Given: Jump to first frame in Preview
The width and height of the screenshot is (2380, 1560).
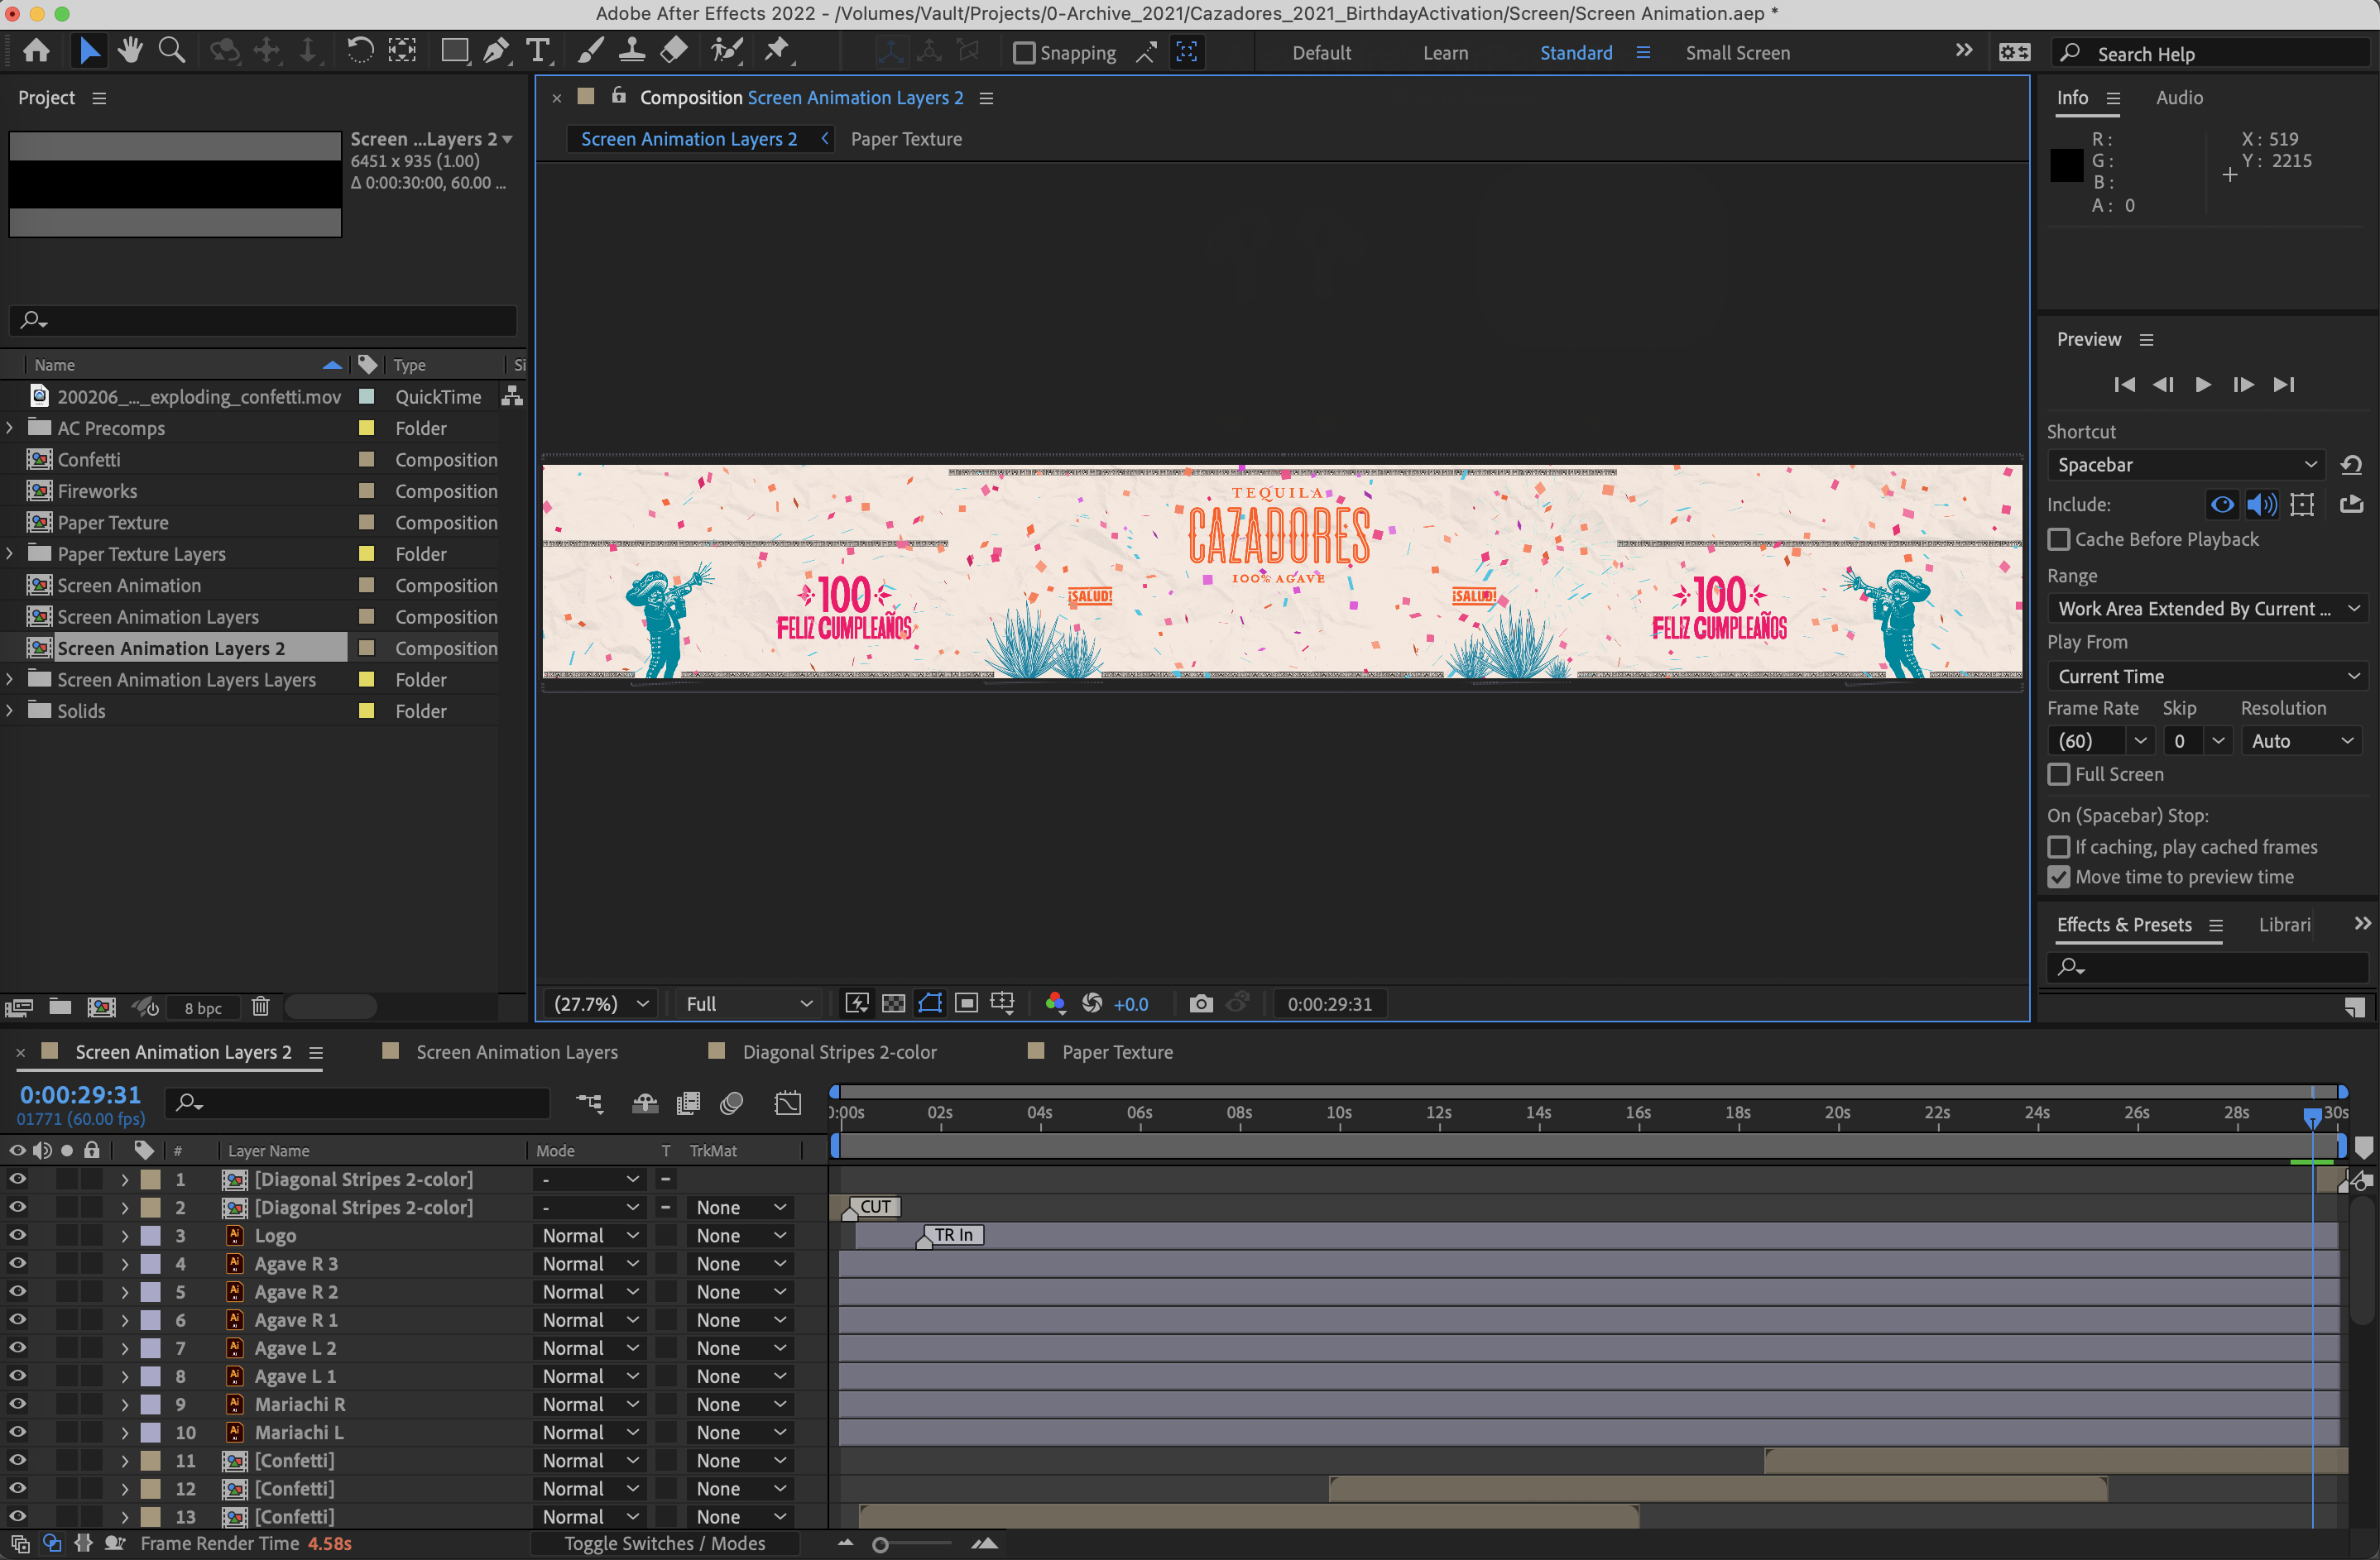Looking at the screenshot, I should [2124, 385].
